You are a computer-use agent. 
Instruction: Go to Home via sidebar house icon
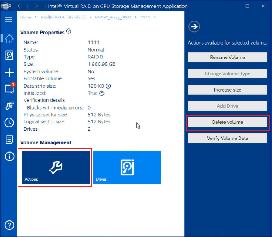[9, 38]
